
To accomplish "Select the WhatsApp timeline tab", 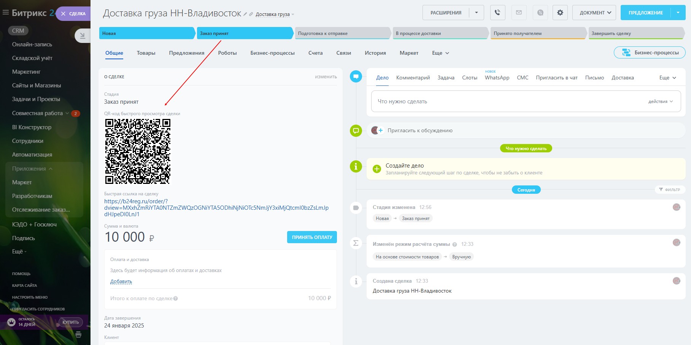I will pos(497,78).
